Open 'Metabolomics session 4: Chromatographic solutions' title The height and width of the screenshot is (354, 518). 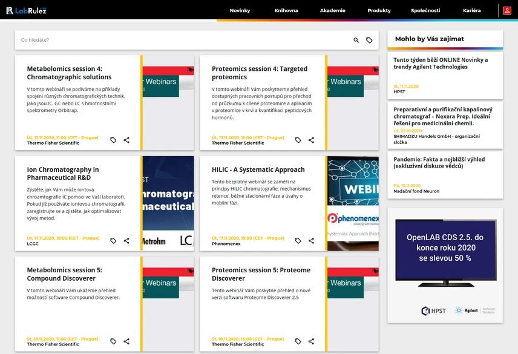69,73
